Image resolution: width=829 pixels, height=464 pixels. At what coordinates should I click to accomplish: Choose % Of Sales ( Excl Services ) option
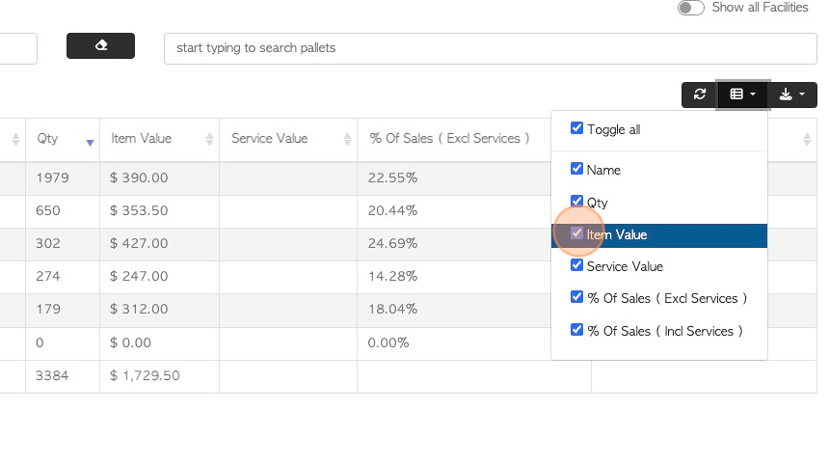click(x=658, y=298)
